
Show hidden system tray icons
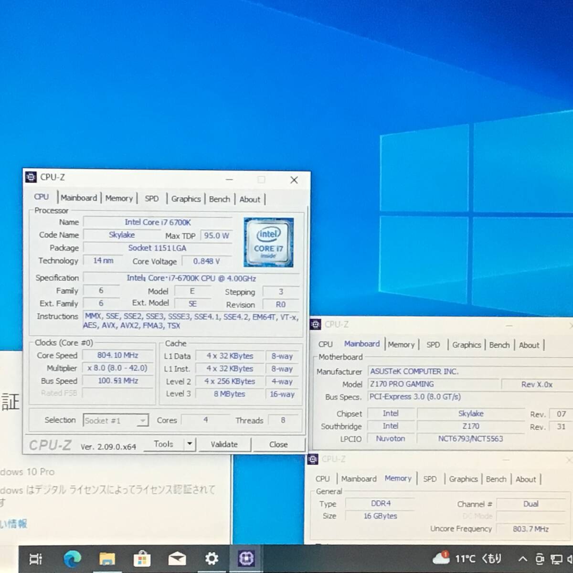coord(523,559)
